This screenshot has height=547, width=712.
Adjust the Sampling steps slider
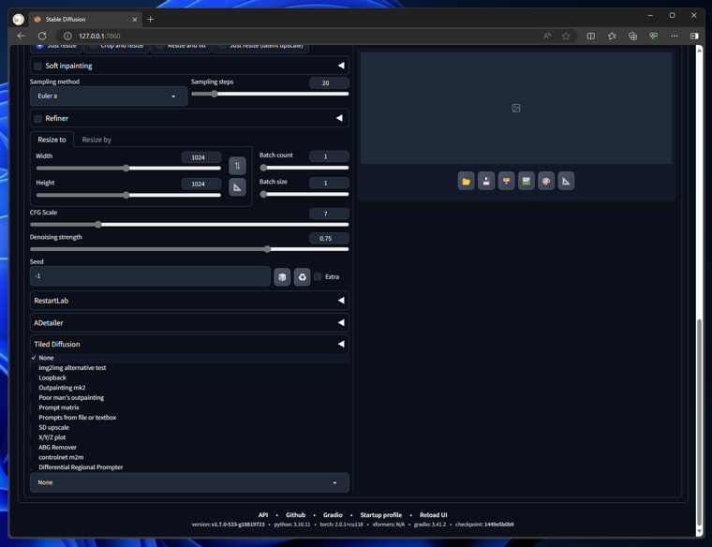coord(270,94)
